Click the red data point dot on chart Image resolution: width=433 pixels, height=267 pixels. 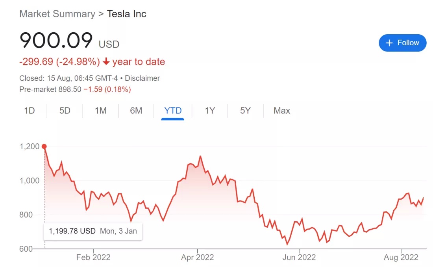(x=44, y=146)
